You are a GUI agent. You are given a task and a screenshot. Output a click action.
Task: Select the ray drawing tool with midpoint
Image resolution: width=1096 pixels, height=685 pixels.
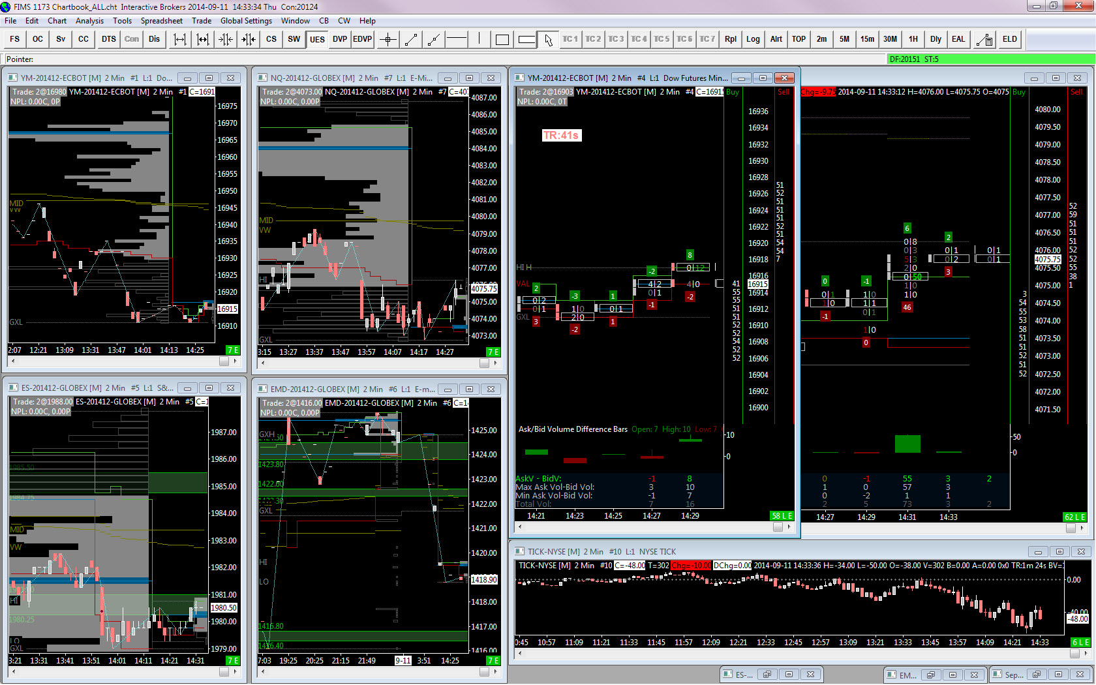[434, 39]
